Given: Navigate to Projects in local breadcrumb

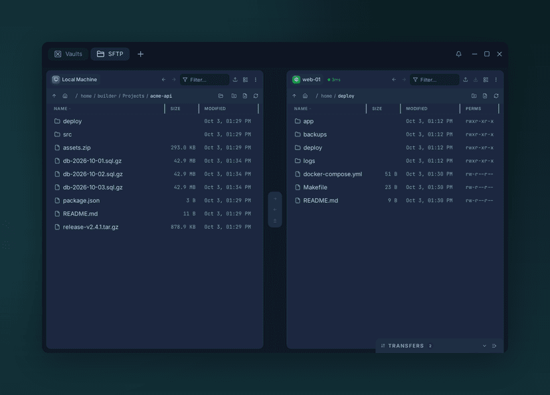Looking at the screenshot, I should [x=134, y=96].
